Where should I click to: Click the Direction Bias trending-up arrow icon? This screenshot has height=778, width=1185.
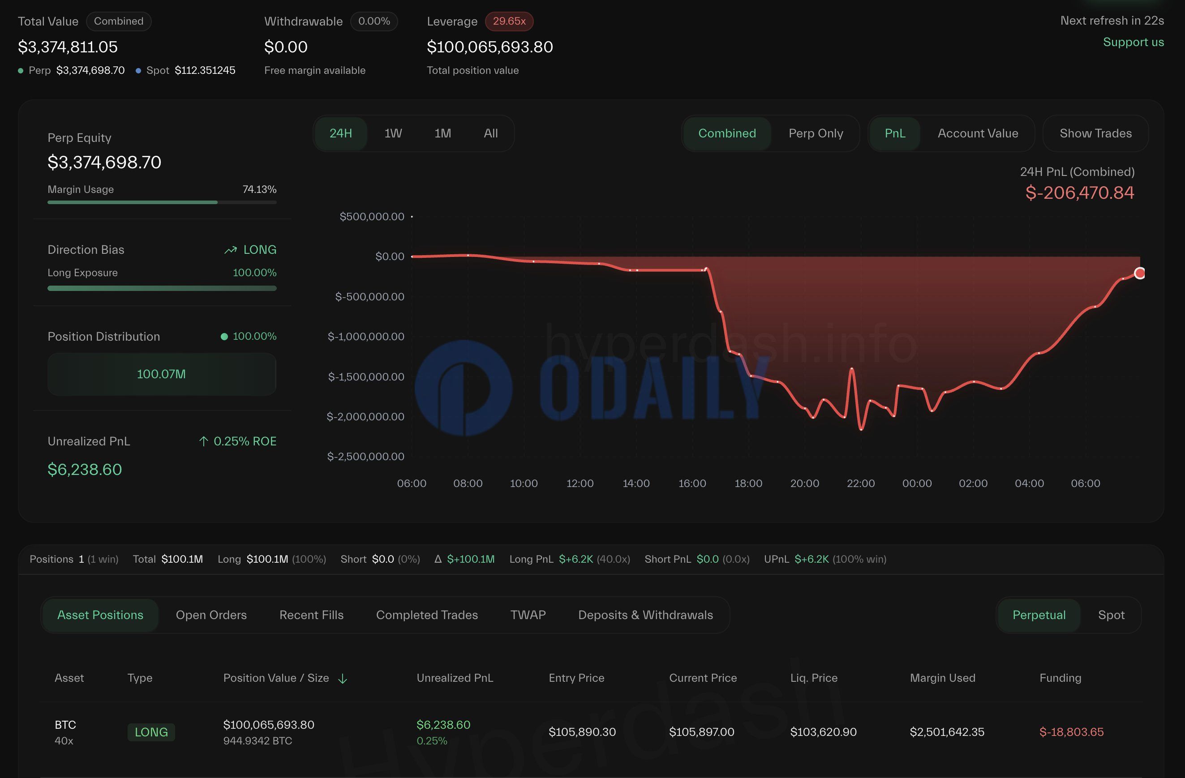pyautogui.click(x=230, y=250)
